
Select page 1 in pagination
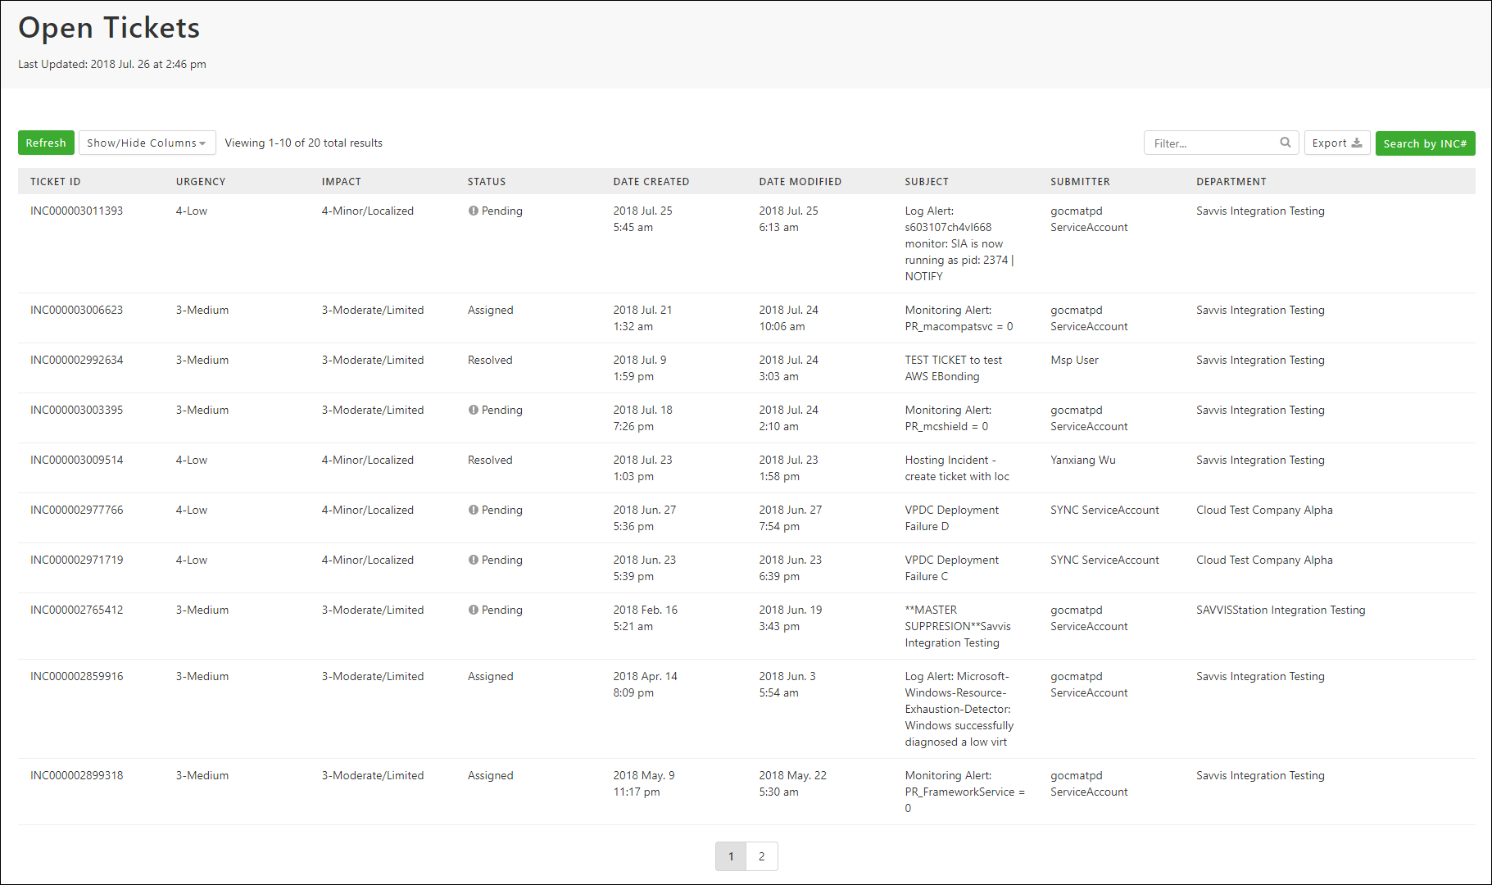click(731, 856)
